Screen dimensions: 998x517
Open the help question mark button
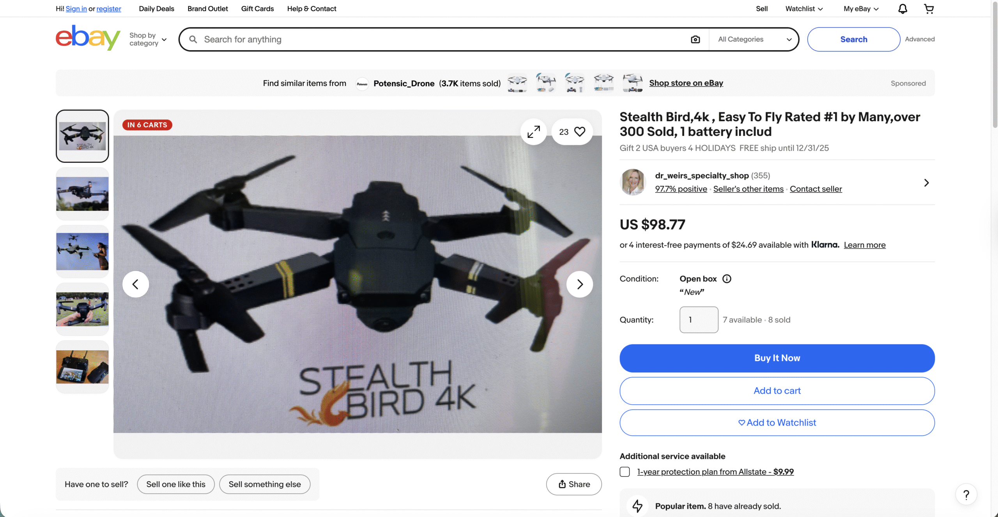point(966,494)
